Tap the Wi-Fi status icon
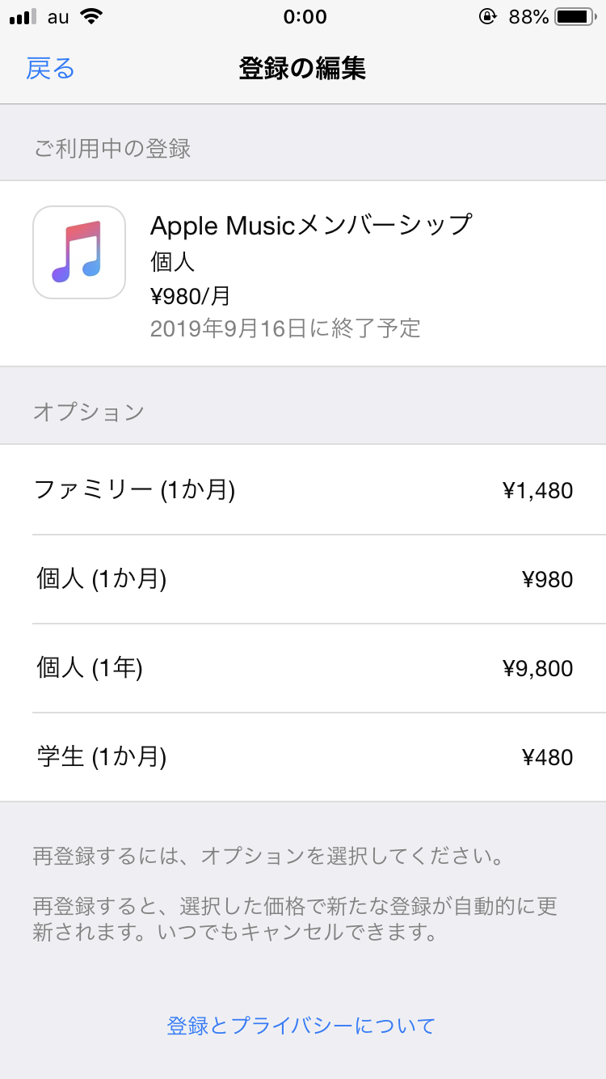This screenshot has width=606, height=1079. pos(92,17)
